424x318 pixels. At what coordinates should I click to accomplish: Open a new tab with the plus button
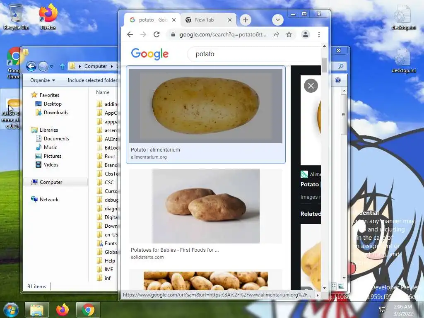[245, 20]
